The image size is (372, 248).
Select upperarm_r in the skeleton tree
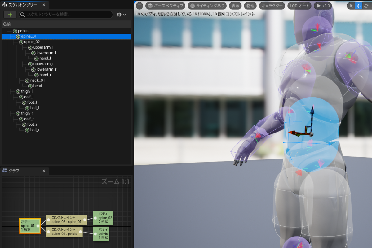tap(43, 64)
